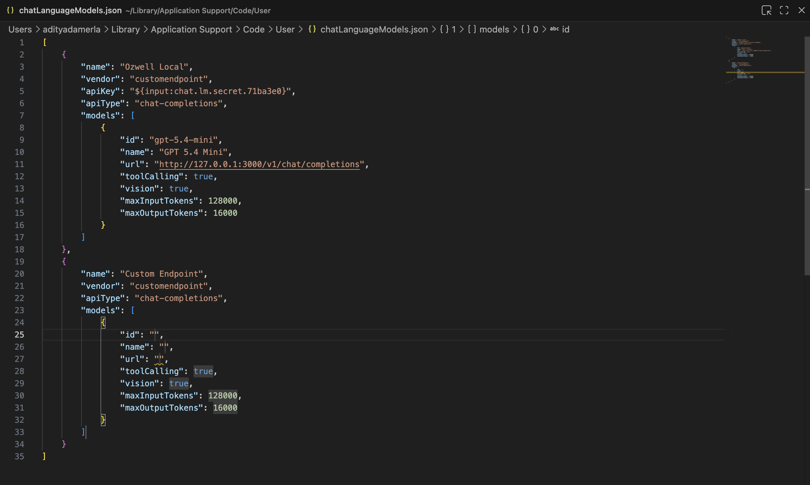Screen dimensions: 810x485
Task: Click the closing bracket on line 35
Action: 44,457
